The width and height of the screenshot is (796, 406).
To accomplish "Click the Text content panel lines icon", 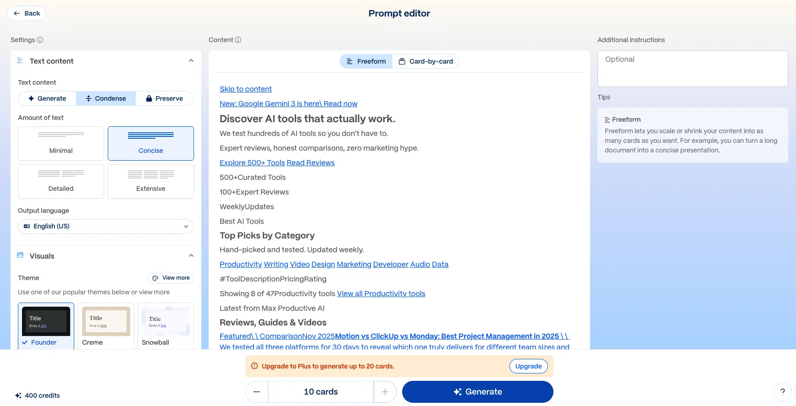I will click(20, 60).
